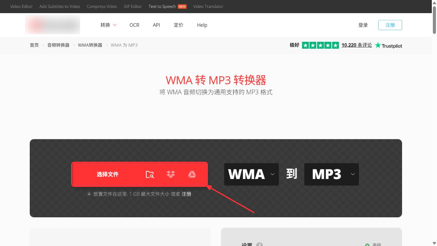Click the scrollbar down arrow
This screenshot has width=437, height=246.
point(434,243)
